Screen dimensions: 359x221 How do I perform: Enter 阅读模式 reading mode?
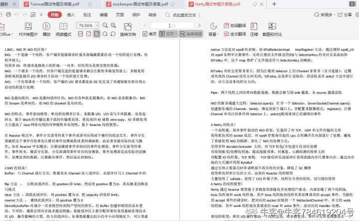(x=63, y=29)
